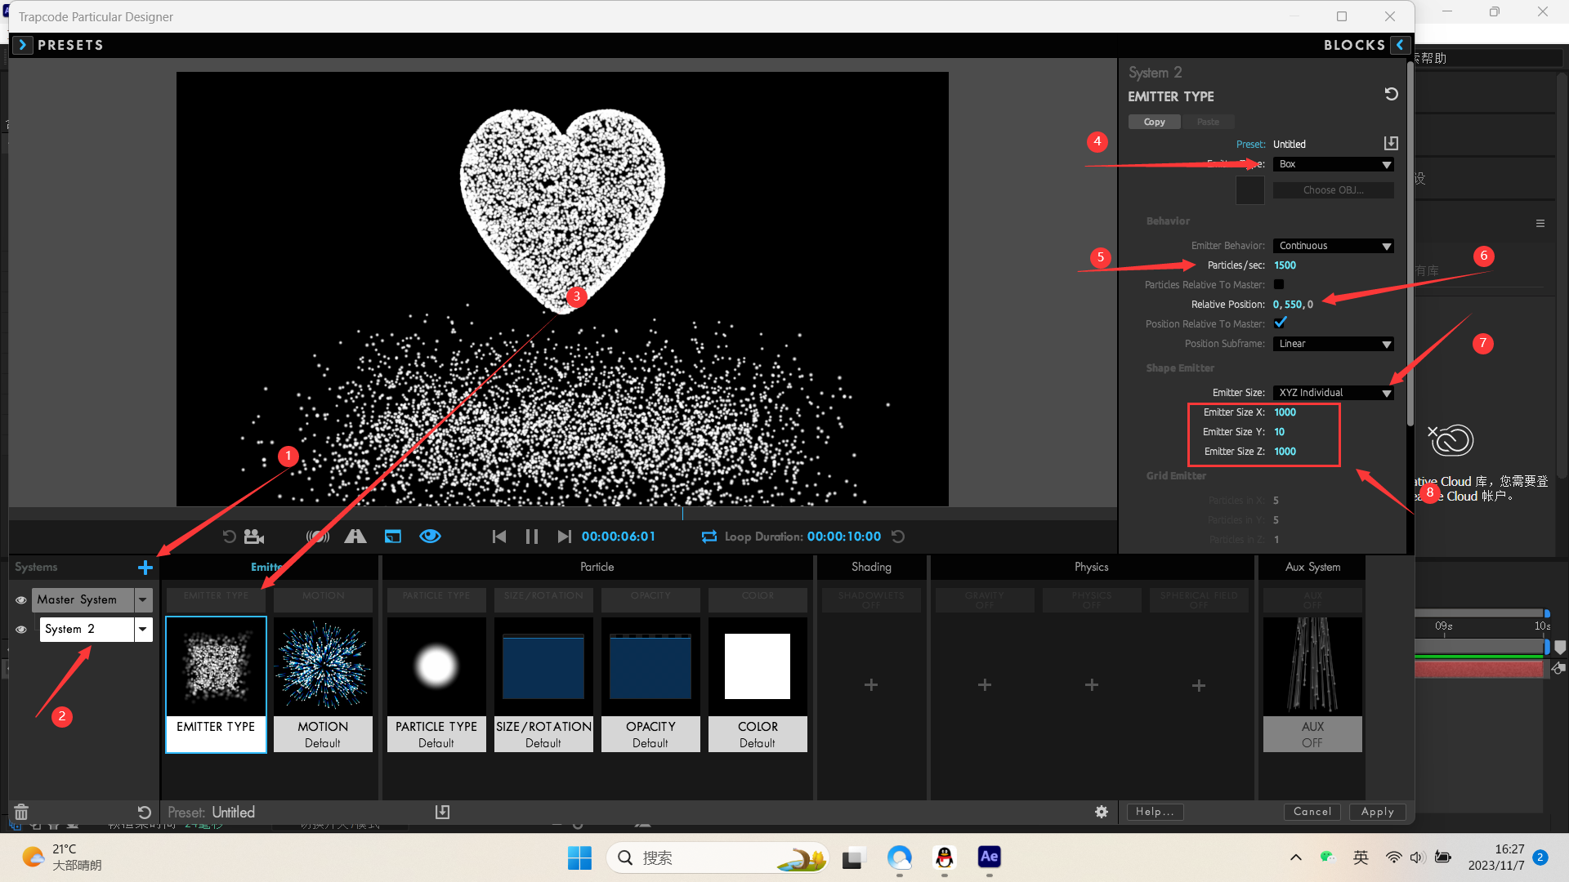
Task: Switch to the Particle section header
Action: tap(597, 567)
